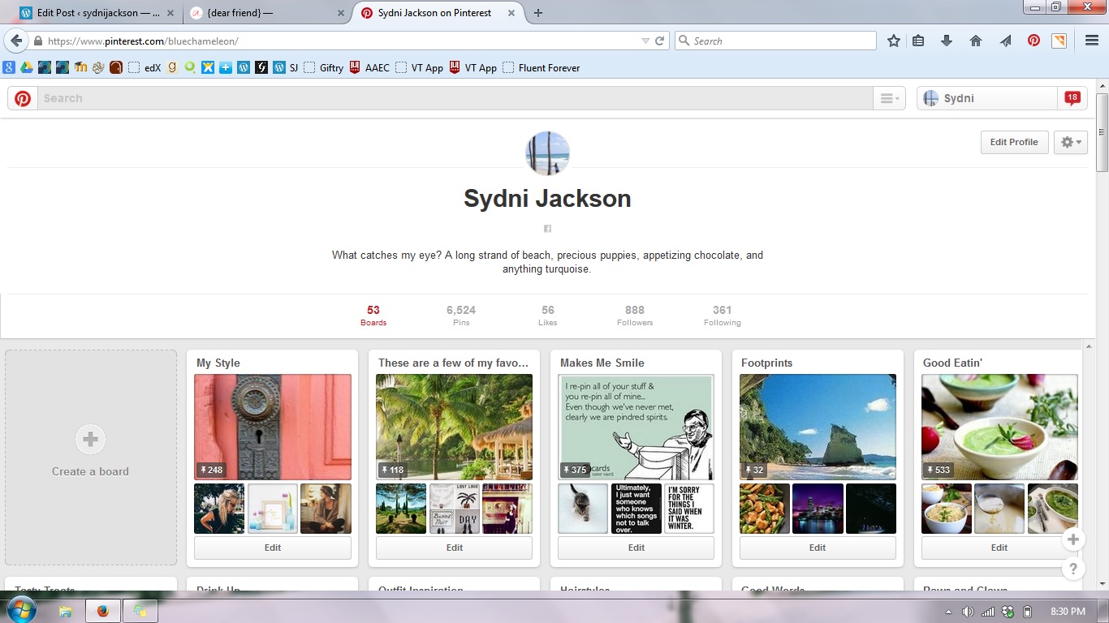Open the notifications badge showing 18
This screenshot has height=623, width=1109.
(1072, 98)
